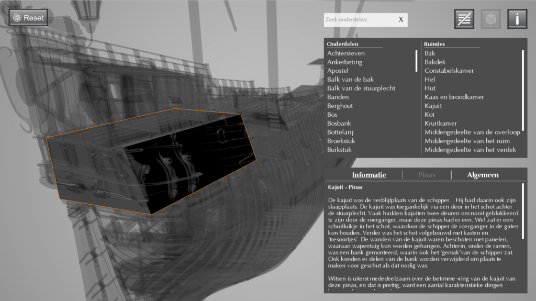This screenshot has width=536, height=301.
Task: Select Constabelskamer room entry
Action: pos(449,71)
